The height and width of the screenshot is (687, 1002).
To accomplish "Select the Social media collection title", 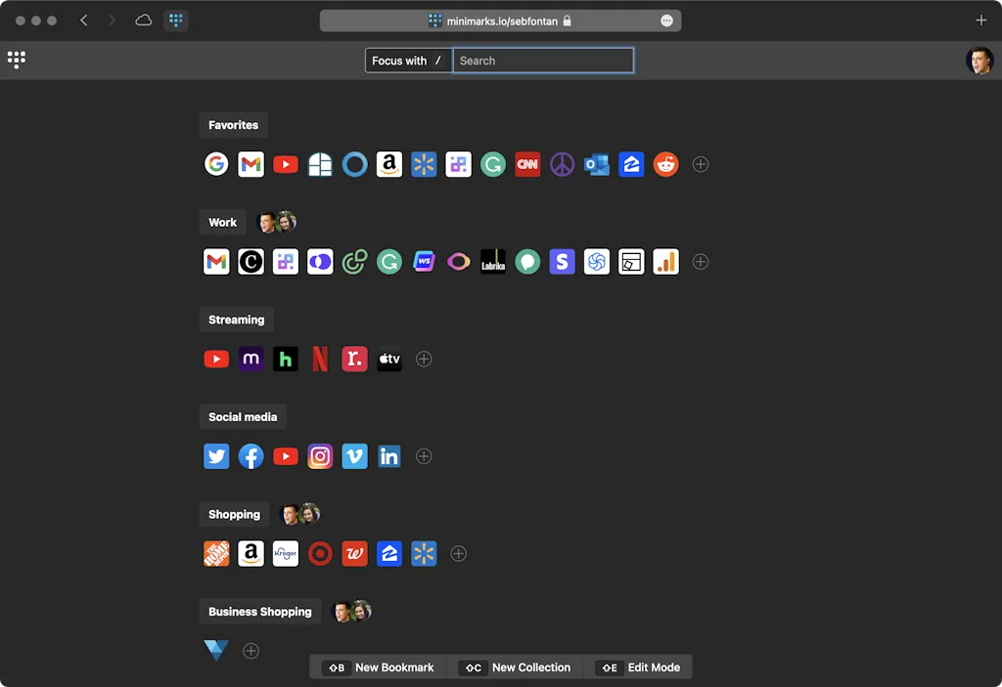I will [243, 417].
